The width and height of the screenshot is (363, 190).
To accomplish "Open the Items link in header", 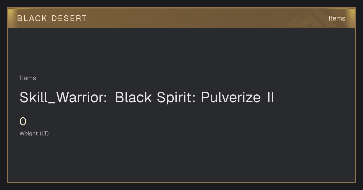I will pos(337,18).
